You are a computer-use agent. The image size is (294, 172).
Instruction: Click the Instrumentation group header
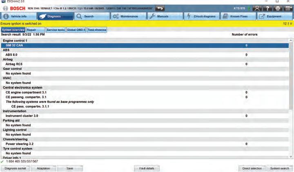145,111
